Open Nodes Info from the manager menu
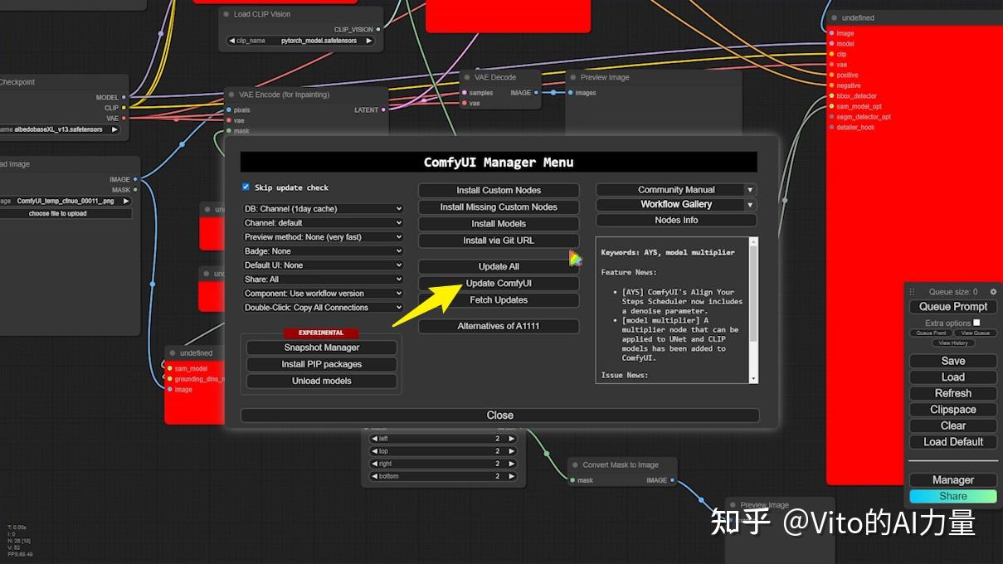Screen dimensions: 1003x564 676,220
